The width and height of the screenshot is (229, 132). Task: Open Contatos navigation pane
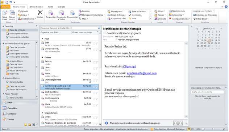[x=20, y=114]
